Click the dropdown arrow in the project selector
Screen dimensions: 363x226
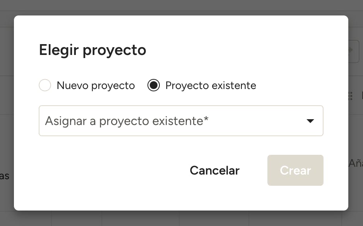(x=310, y=121)
